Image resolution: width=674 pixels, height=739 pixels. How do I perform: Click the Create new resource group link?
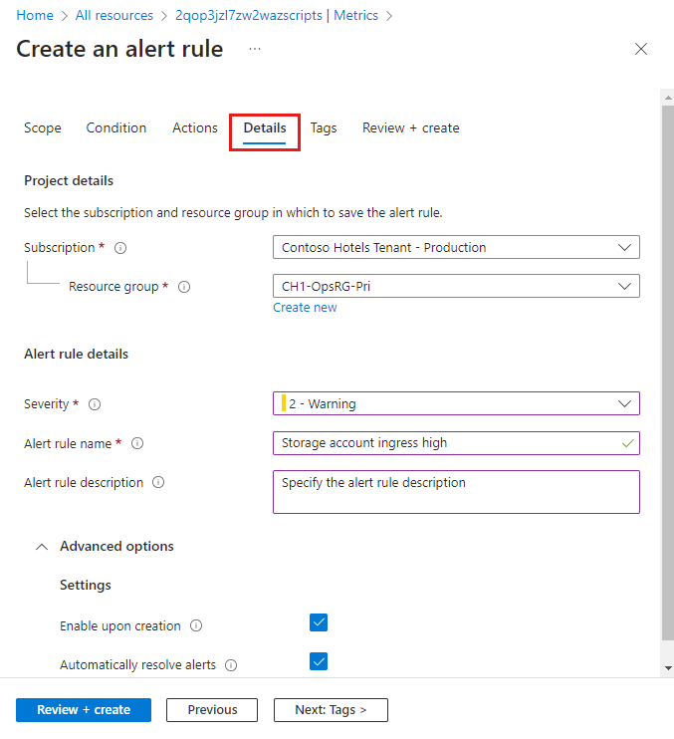click(305, 308)
